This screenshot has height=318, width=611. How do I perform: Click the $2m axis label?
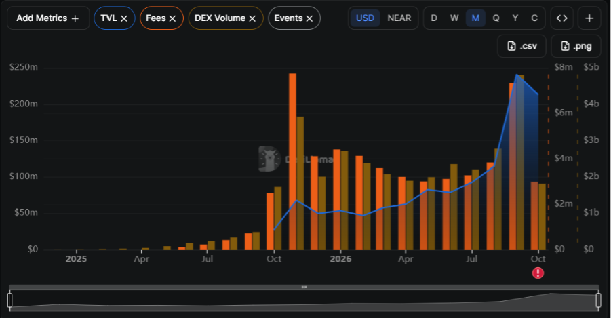564,204
